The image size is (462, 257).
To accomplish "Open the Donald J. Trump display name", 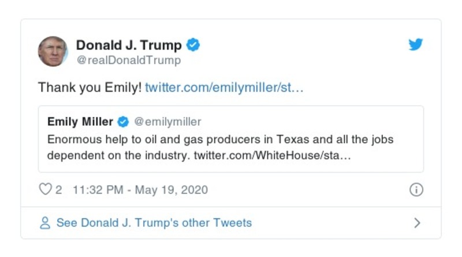I will (x=129, y=45).
